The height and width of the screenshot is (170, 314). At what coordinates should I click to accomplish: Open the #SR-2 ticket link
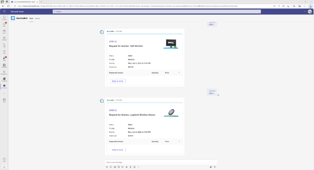113,110
